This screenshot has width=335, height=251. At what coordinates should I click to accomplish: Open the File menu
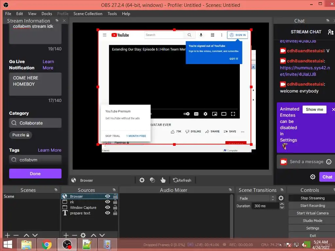click(x=8, y=14)
